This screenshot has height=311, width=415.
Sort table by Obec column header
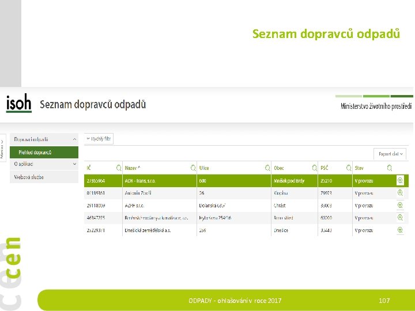[x=279, y=168]
